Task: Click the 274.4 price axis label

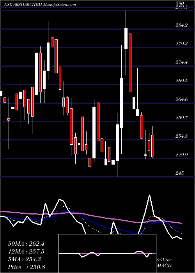Action: click(x=182, y=62)
